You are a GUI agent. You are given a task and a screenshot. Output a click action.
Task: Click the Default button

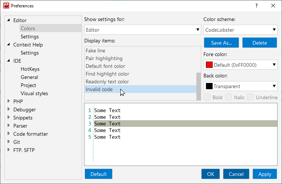[x=99, y=174]
